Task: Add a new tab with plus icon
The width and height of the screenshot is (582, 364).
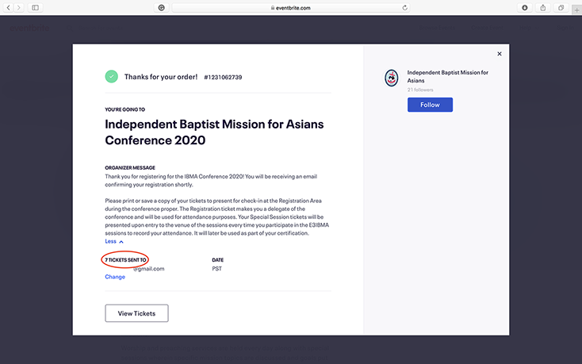Action: (576, 10)
